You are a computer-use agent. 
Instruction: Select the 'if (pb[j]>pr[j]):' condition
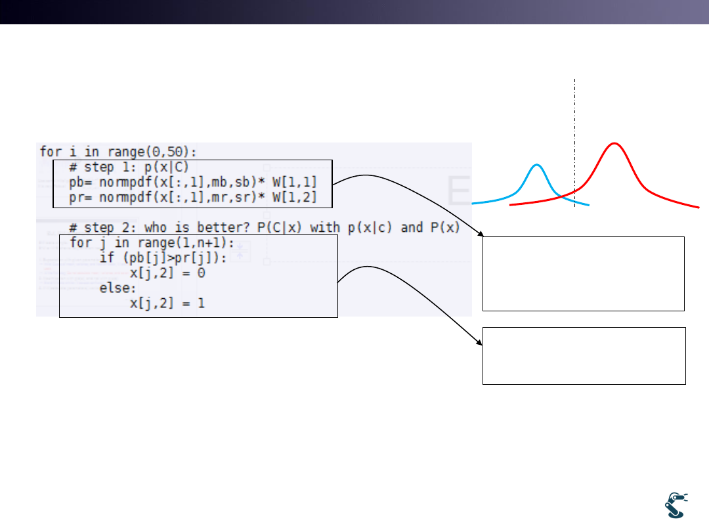click(163, 257)
